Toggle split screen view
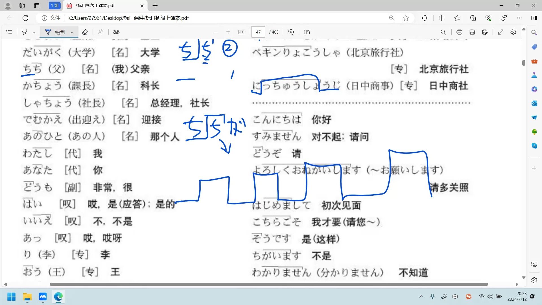The width and height of the screenshot is (542, 305). (x=442, y=18)
